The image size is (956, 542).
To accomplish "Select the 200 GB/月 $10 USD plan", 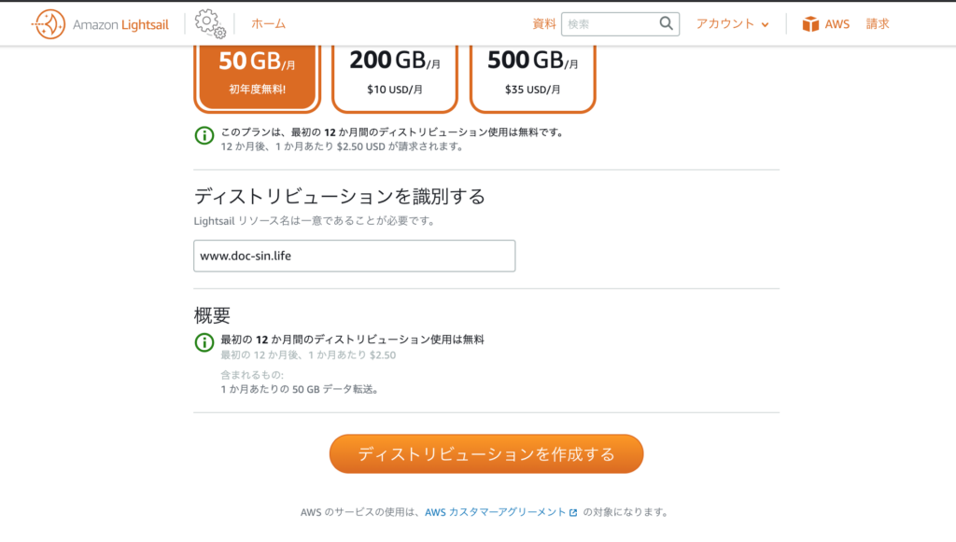I will (x=395, y=78).
